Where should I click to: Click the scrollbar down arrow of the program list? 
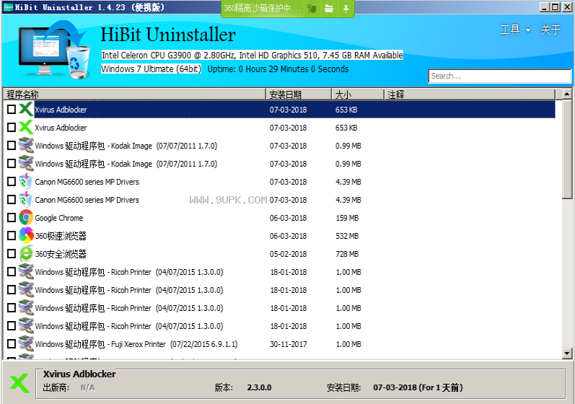pyautogui.click(x=567, y=353)
